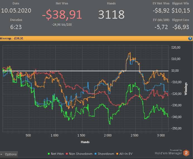This screenshot has height=159, width=193.
Task: Click the Powered by text
Action: 176,150
